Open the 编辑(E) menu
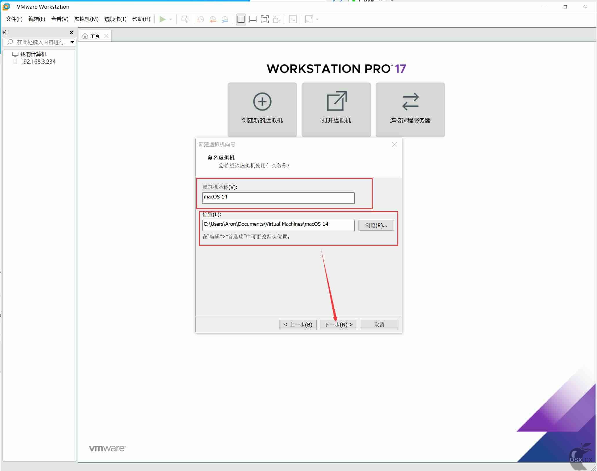The height and width of the screenshot is (471, 597). [x=37, y=19]
